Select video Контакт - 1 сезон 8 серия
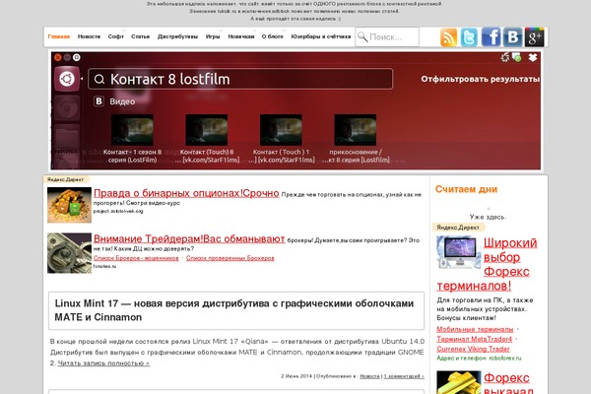 pos(132,139)
